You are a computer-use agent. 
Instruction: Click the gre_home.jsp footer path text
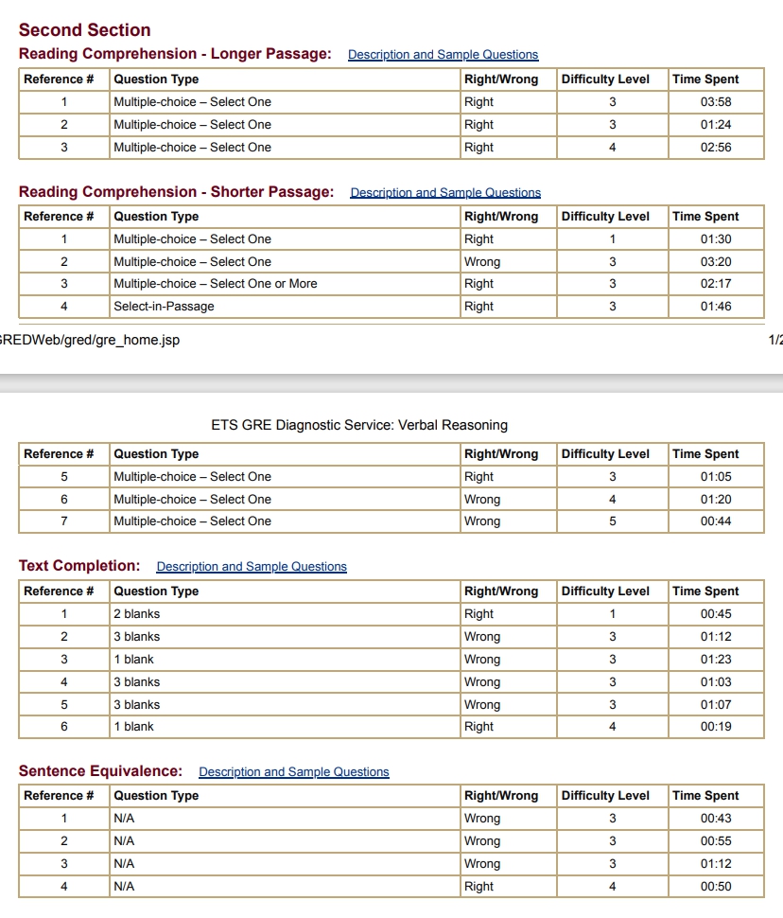(x=90, y=340)
